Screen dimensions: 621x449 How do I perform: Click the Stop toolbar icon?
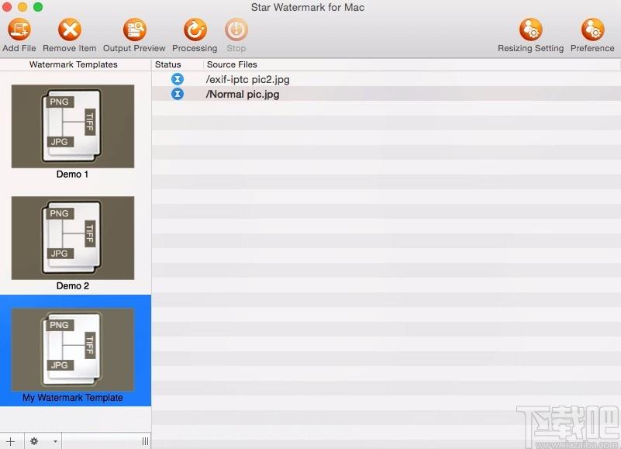click(236, 29)
